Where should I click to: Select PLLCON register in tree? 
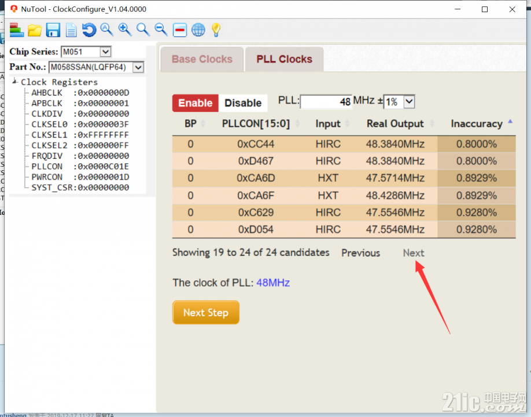(x=80, y=166)
